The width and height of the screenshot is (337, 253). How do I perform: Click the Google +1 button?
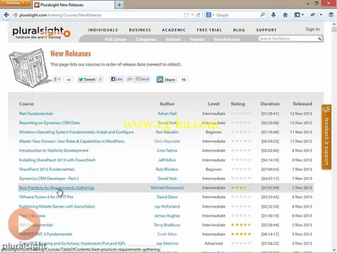coord(57,79)
